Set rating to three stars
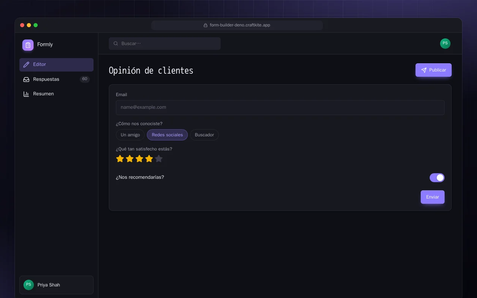 pyautogui.click(x=139, y=159)
